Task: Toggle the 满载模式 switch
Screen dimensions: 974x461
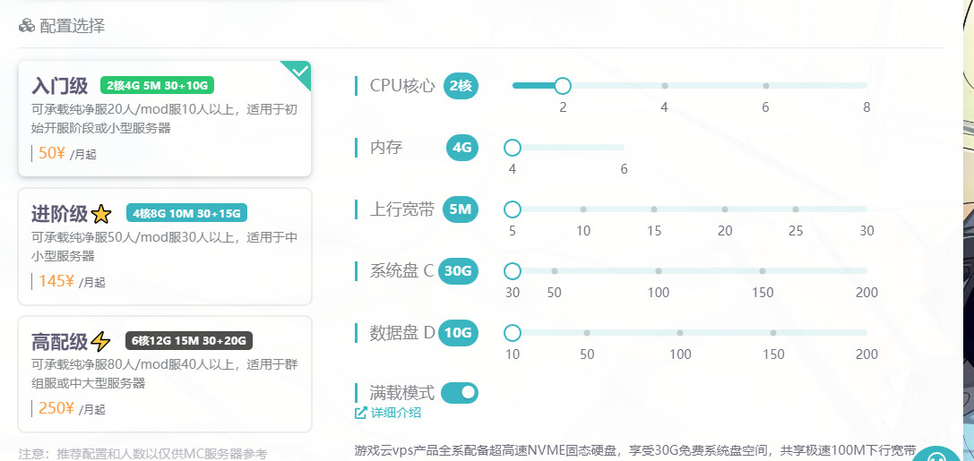Action: [460, 393]
